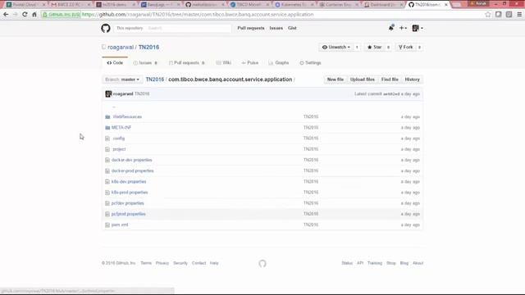Open the docker-dev.properties file
525x295 pixels.
pyautogui.click(x=132, y=161)
